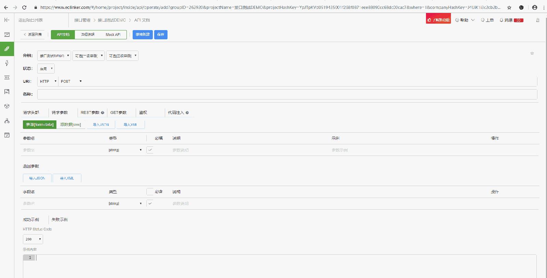This screenshot has height=278, width=547.
Task: Open the 123 status code sidebar icon
Action: pyautogui.click(x=7, y=78)
